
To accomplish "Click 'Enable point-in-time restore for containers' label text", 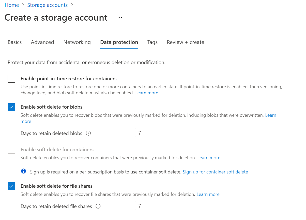I will point(69,79).
